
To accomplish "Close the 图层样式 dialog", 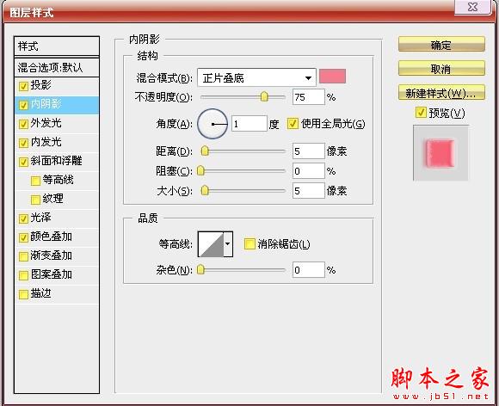I will 473,7.
